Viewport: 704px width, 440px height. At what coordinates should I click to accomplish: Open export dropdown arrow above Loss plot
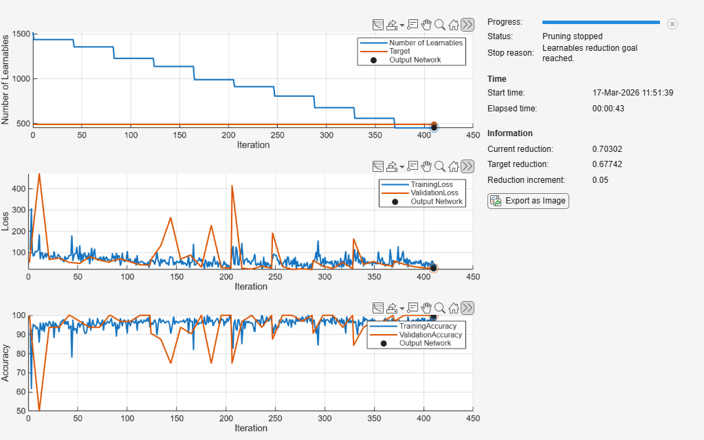[401, 168]
